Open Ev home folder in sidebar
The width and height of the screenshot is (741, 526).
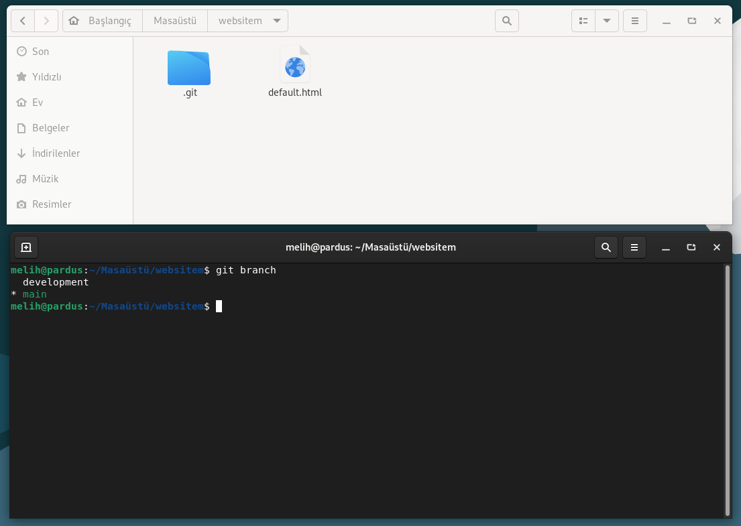[38, 103]
